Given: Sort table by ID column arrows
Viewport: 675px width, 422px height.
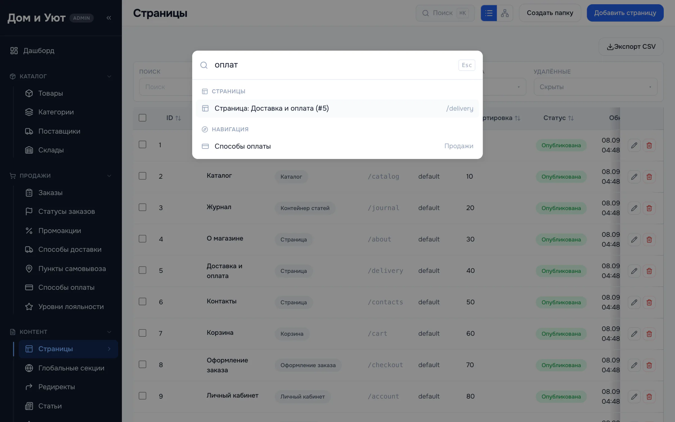Looking at the screenshot, I should point(178,118).
